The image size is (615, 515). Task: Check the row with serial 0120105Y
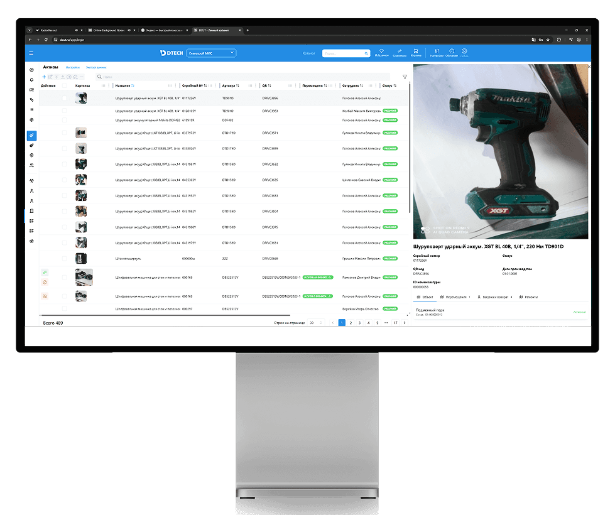[x=64, y=111]
